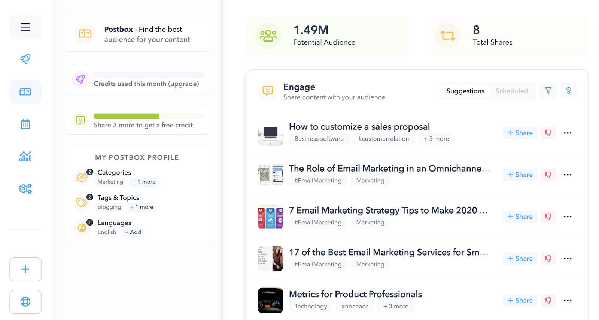Dislike the sales proposal article
Screen dimensions: 599x320
coord(548,133)
